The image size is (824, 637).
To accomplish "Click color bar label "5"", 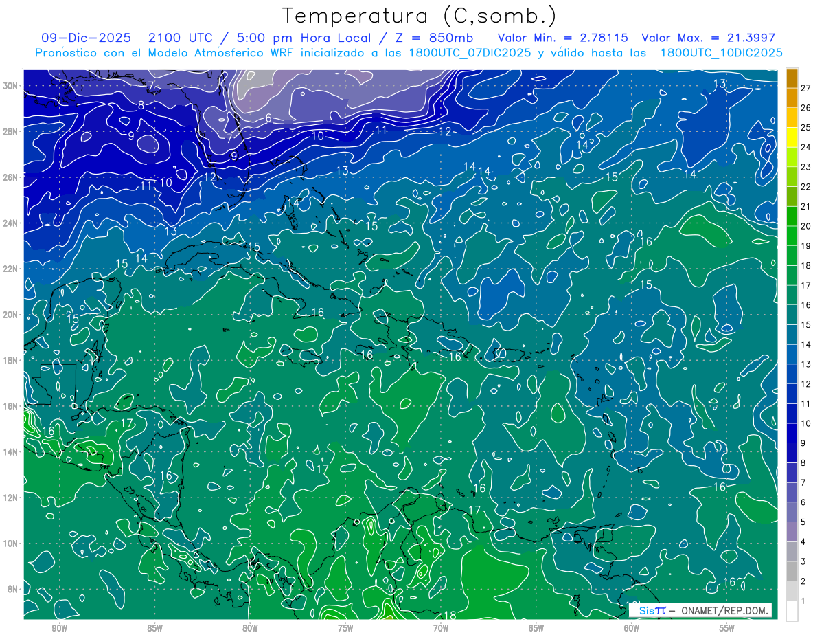I will [803, 522].
